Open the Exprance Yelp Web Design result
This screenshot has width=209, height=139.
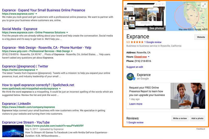(47, 48)
